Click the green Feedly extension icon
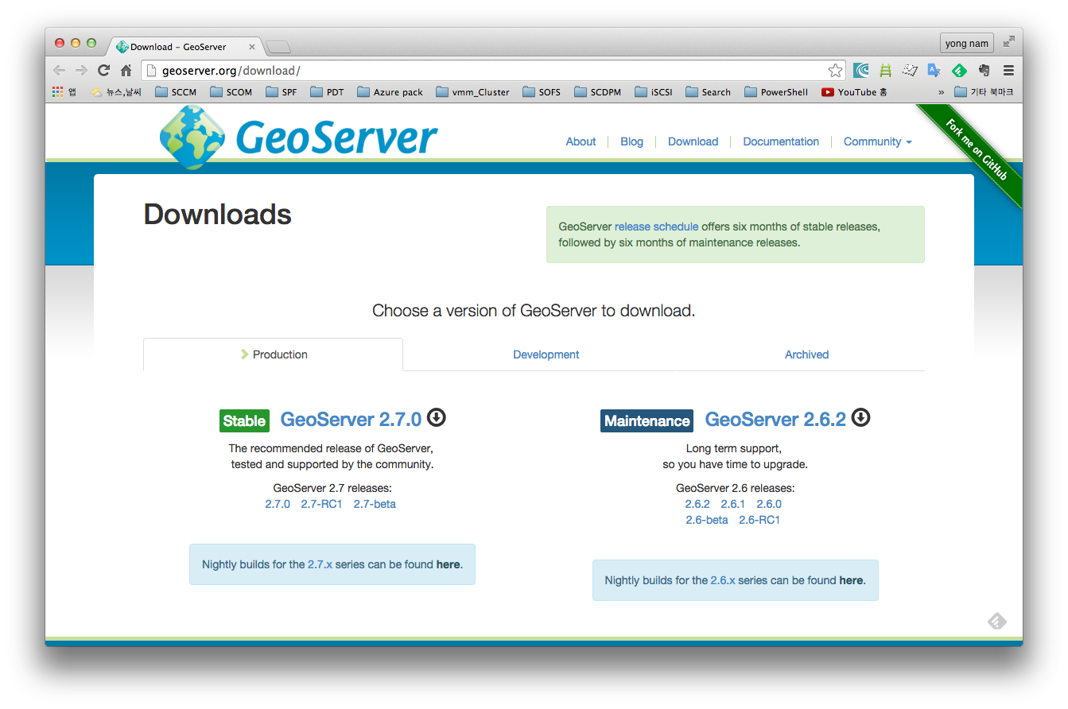Image resolution: width=1068 pixels, height=709 pixels. [x=959, y=70]
